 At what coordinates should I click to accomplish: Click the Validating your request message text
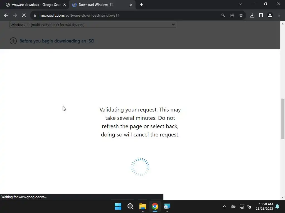tap(140, 122)
